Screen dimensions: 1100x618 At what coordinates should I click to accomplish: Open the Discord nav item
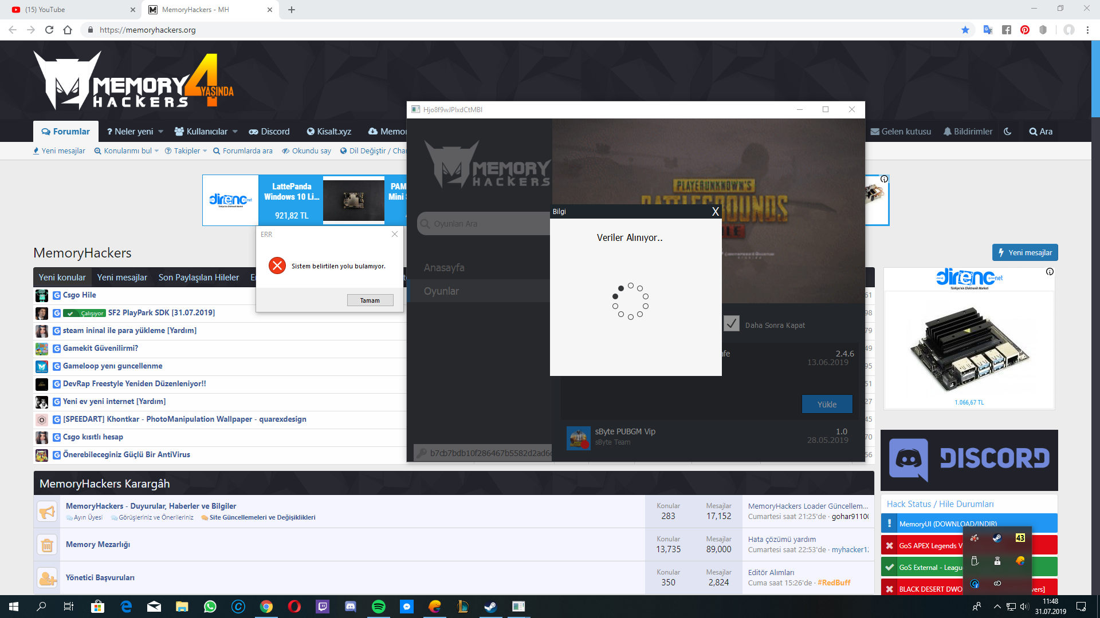[269, 132]
